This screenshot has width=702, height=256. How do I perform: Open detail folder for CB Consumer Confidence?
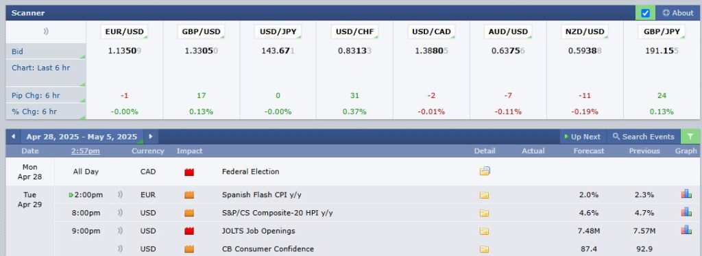(484, 249)
